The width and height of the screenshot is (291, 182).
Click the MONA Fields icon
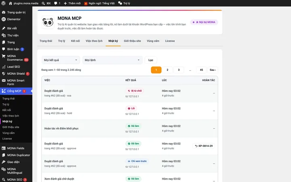pos(4,148)
